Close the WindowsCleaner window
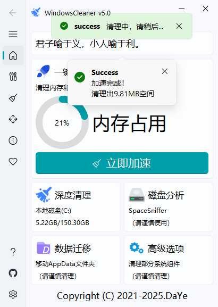The width and height of the screenshot is (218, 307). (205, 9)
